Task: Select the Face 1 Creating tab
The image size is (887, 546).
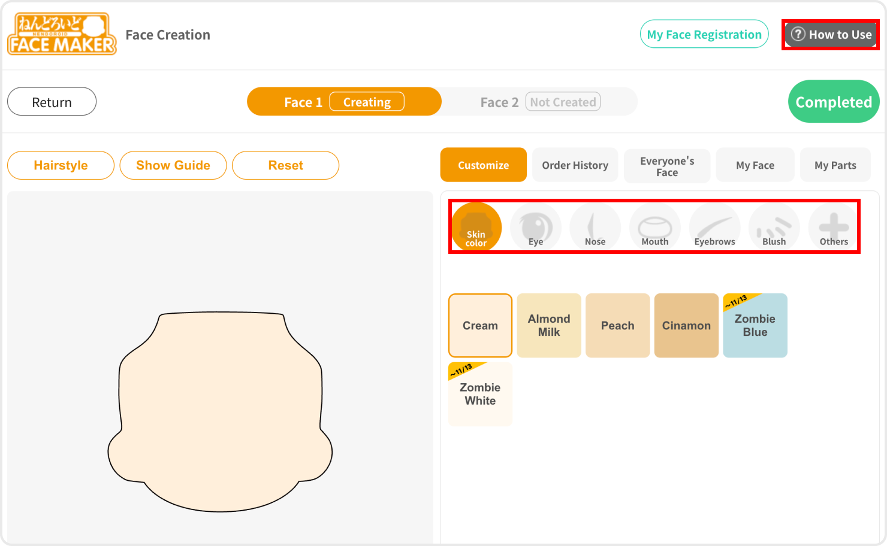Action: point(344,102)
